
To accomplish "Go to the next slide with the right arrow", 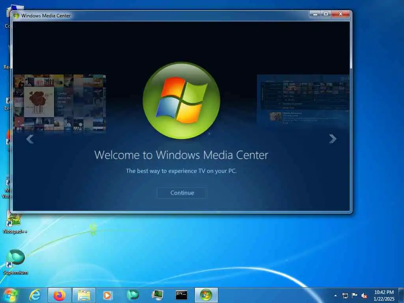I will click(333, 139).
